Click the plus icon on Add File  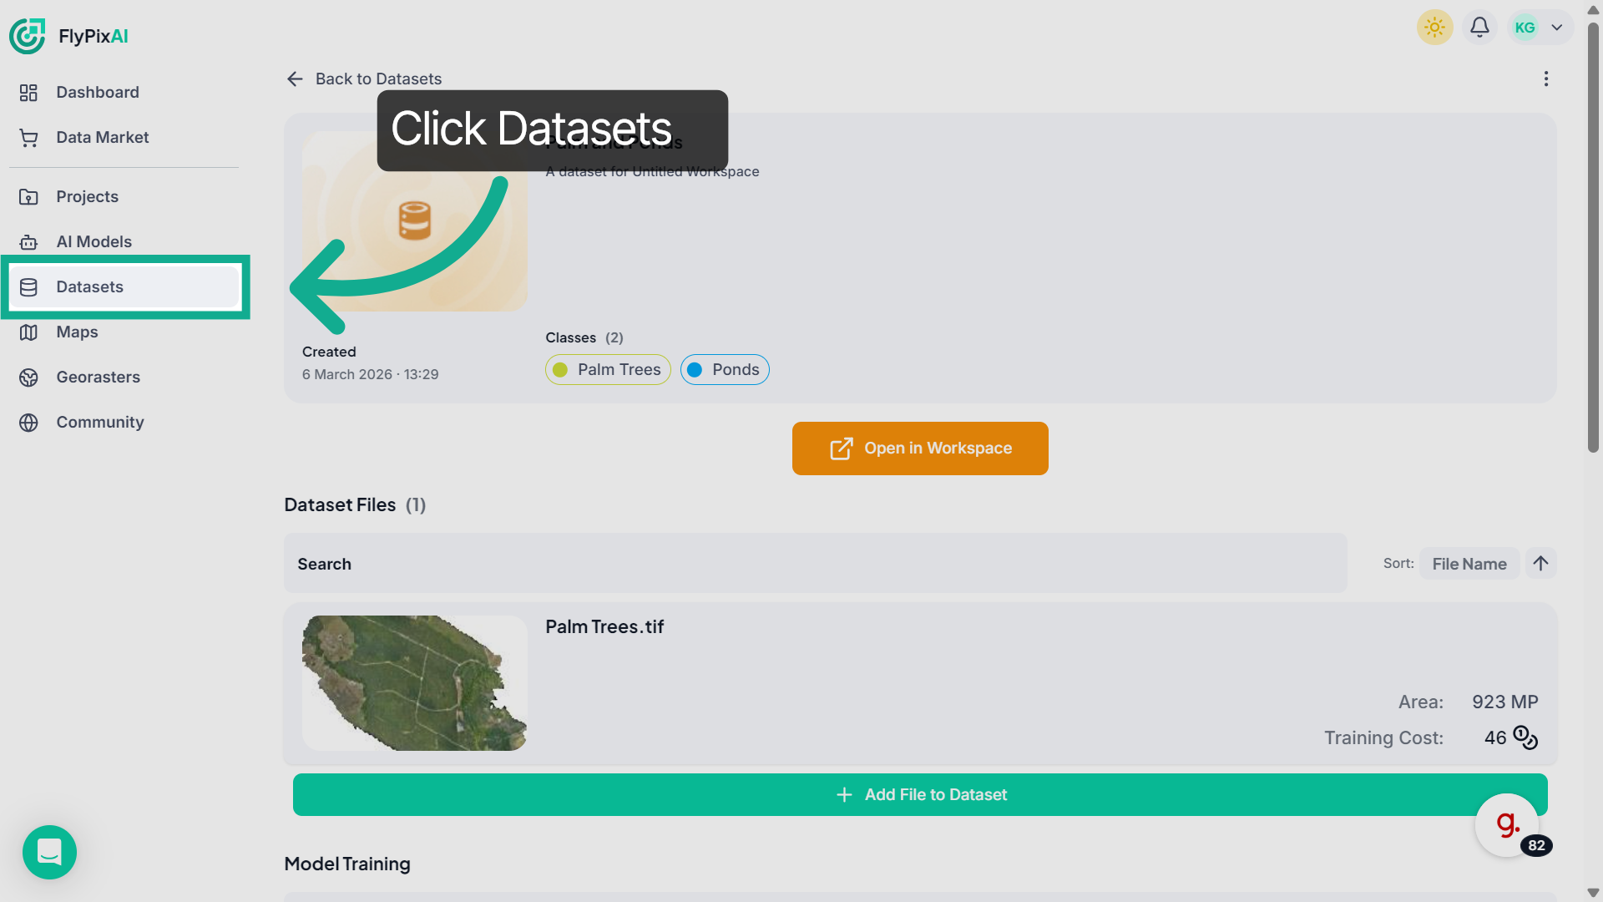[x=844, y=795]
